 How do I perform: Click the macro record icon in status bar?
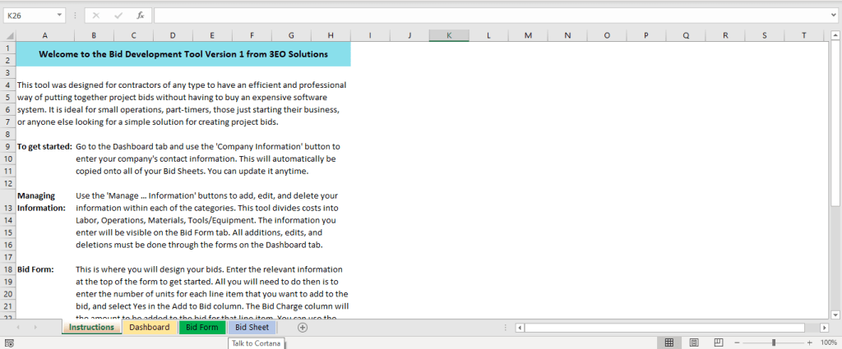click(7, 342)
